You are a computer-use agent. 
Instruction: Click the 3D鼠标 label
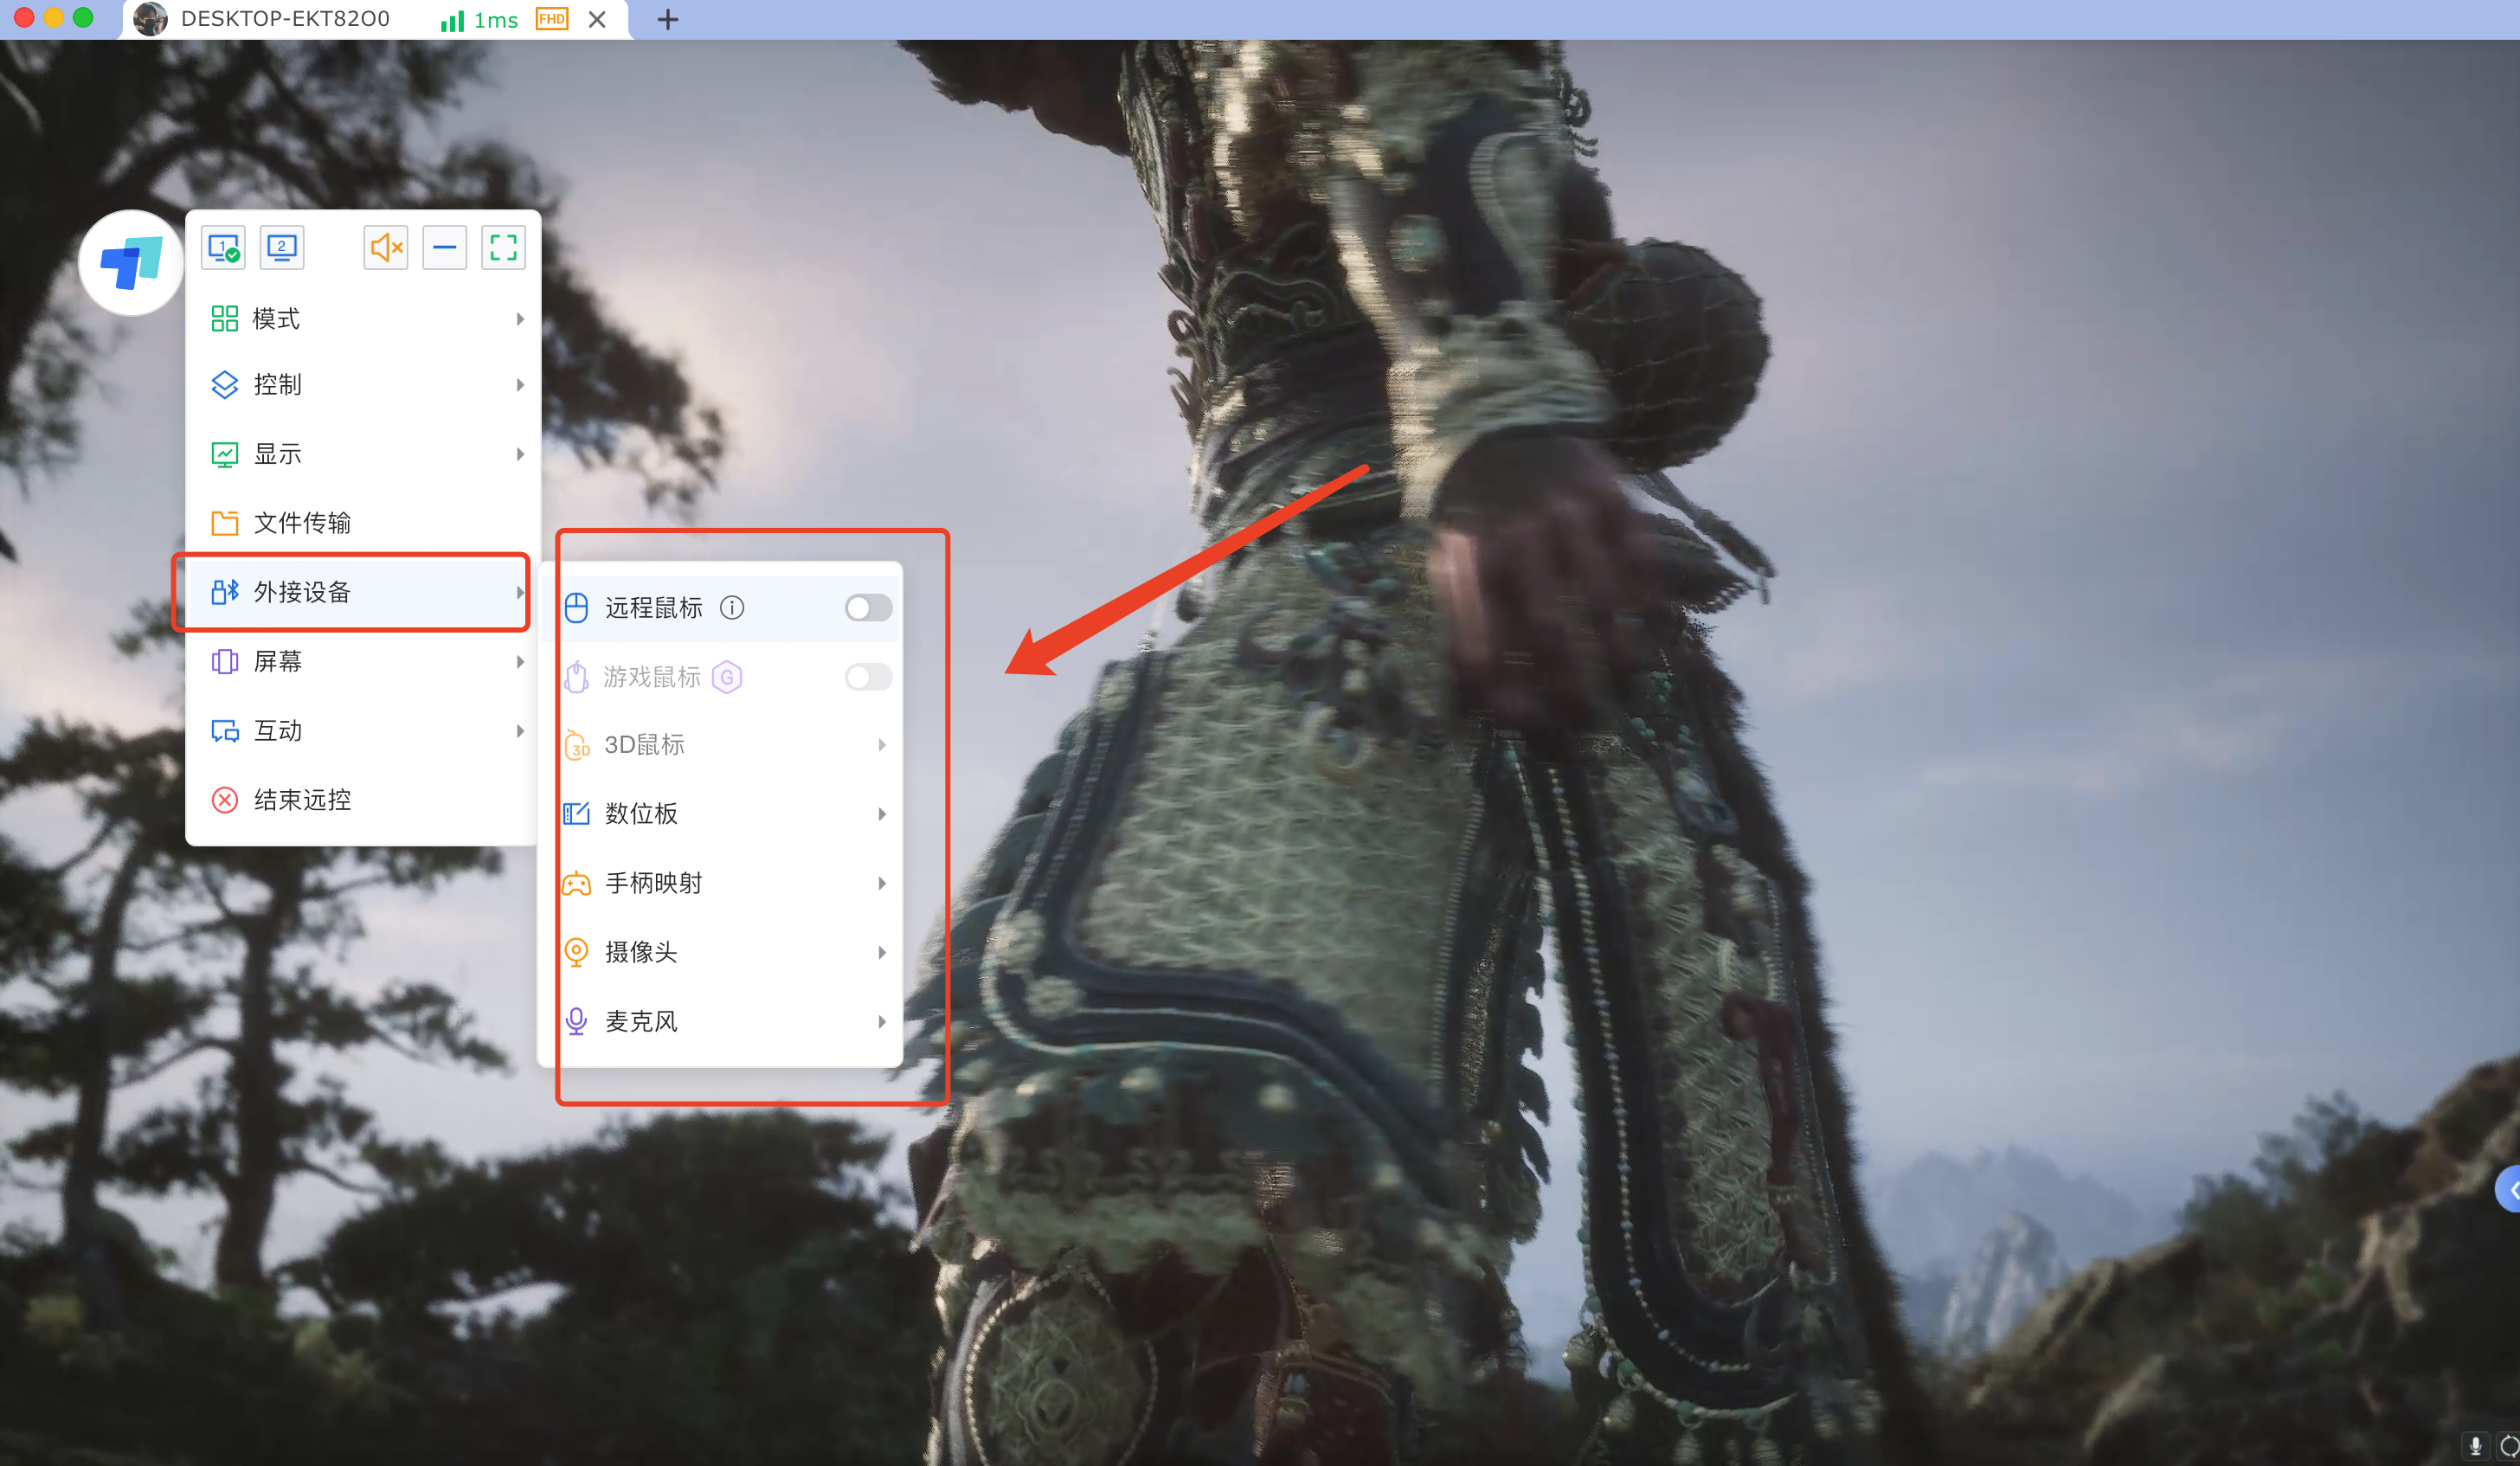(x=645, y=745)
